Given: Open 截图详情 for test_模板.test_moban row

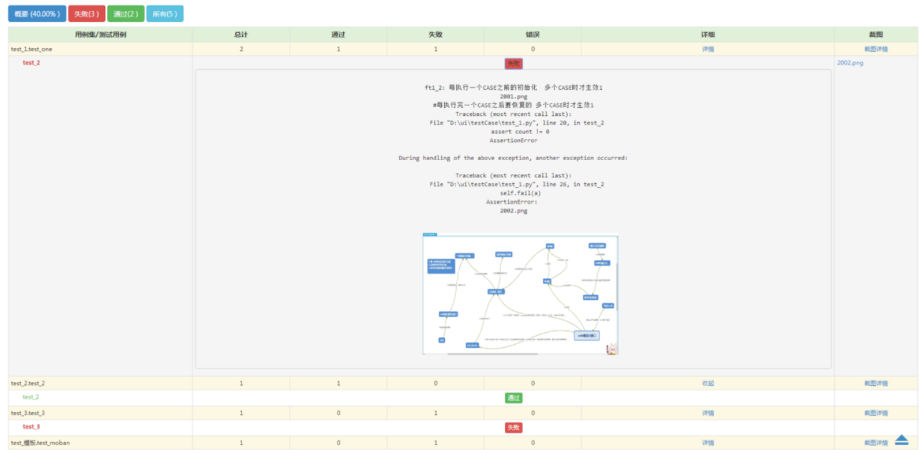Looking at the screenshot, I should (875, 443).
